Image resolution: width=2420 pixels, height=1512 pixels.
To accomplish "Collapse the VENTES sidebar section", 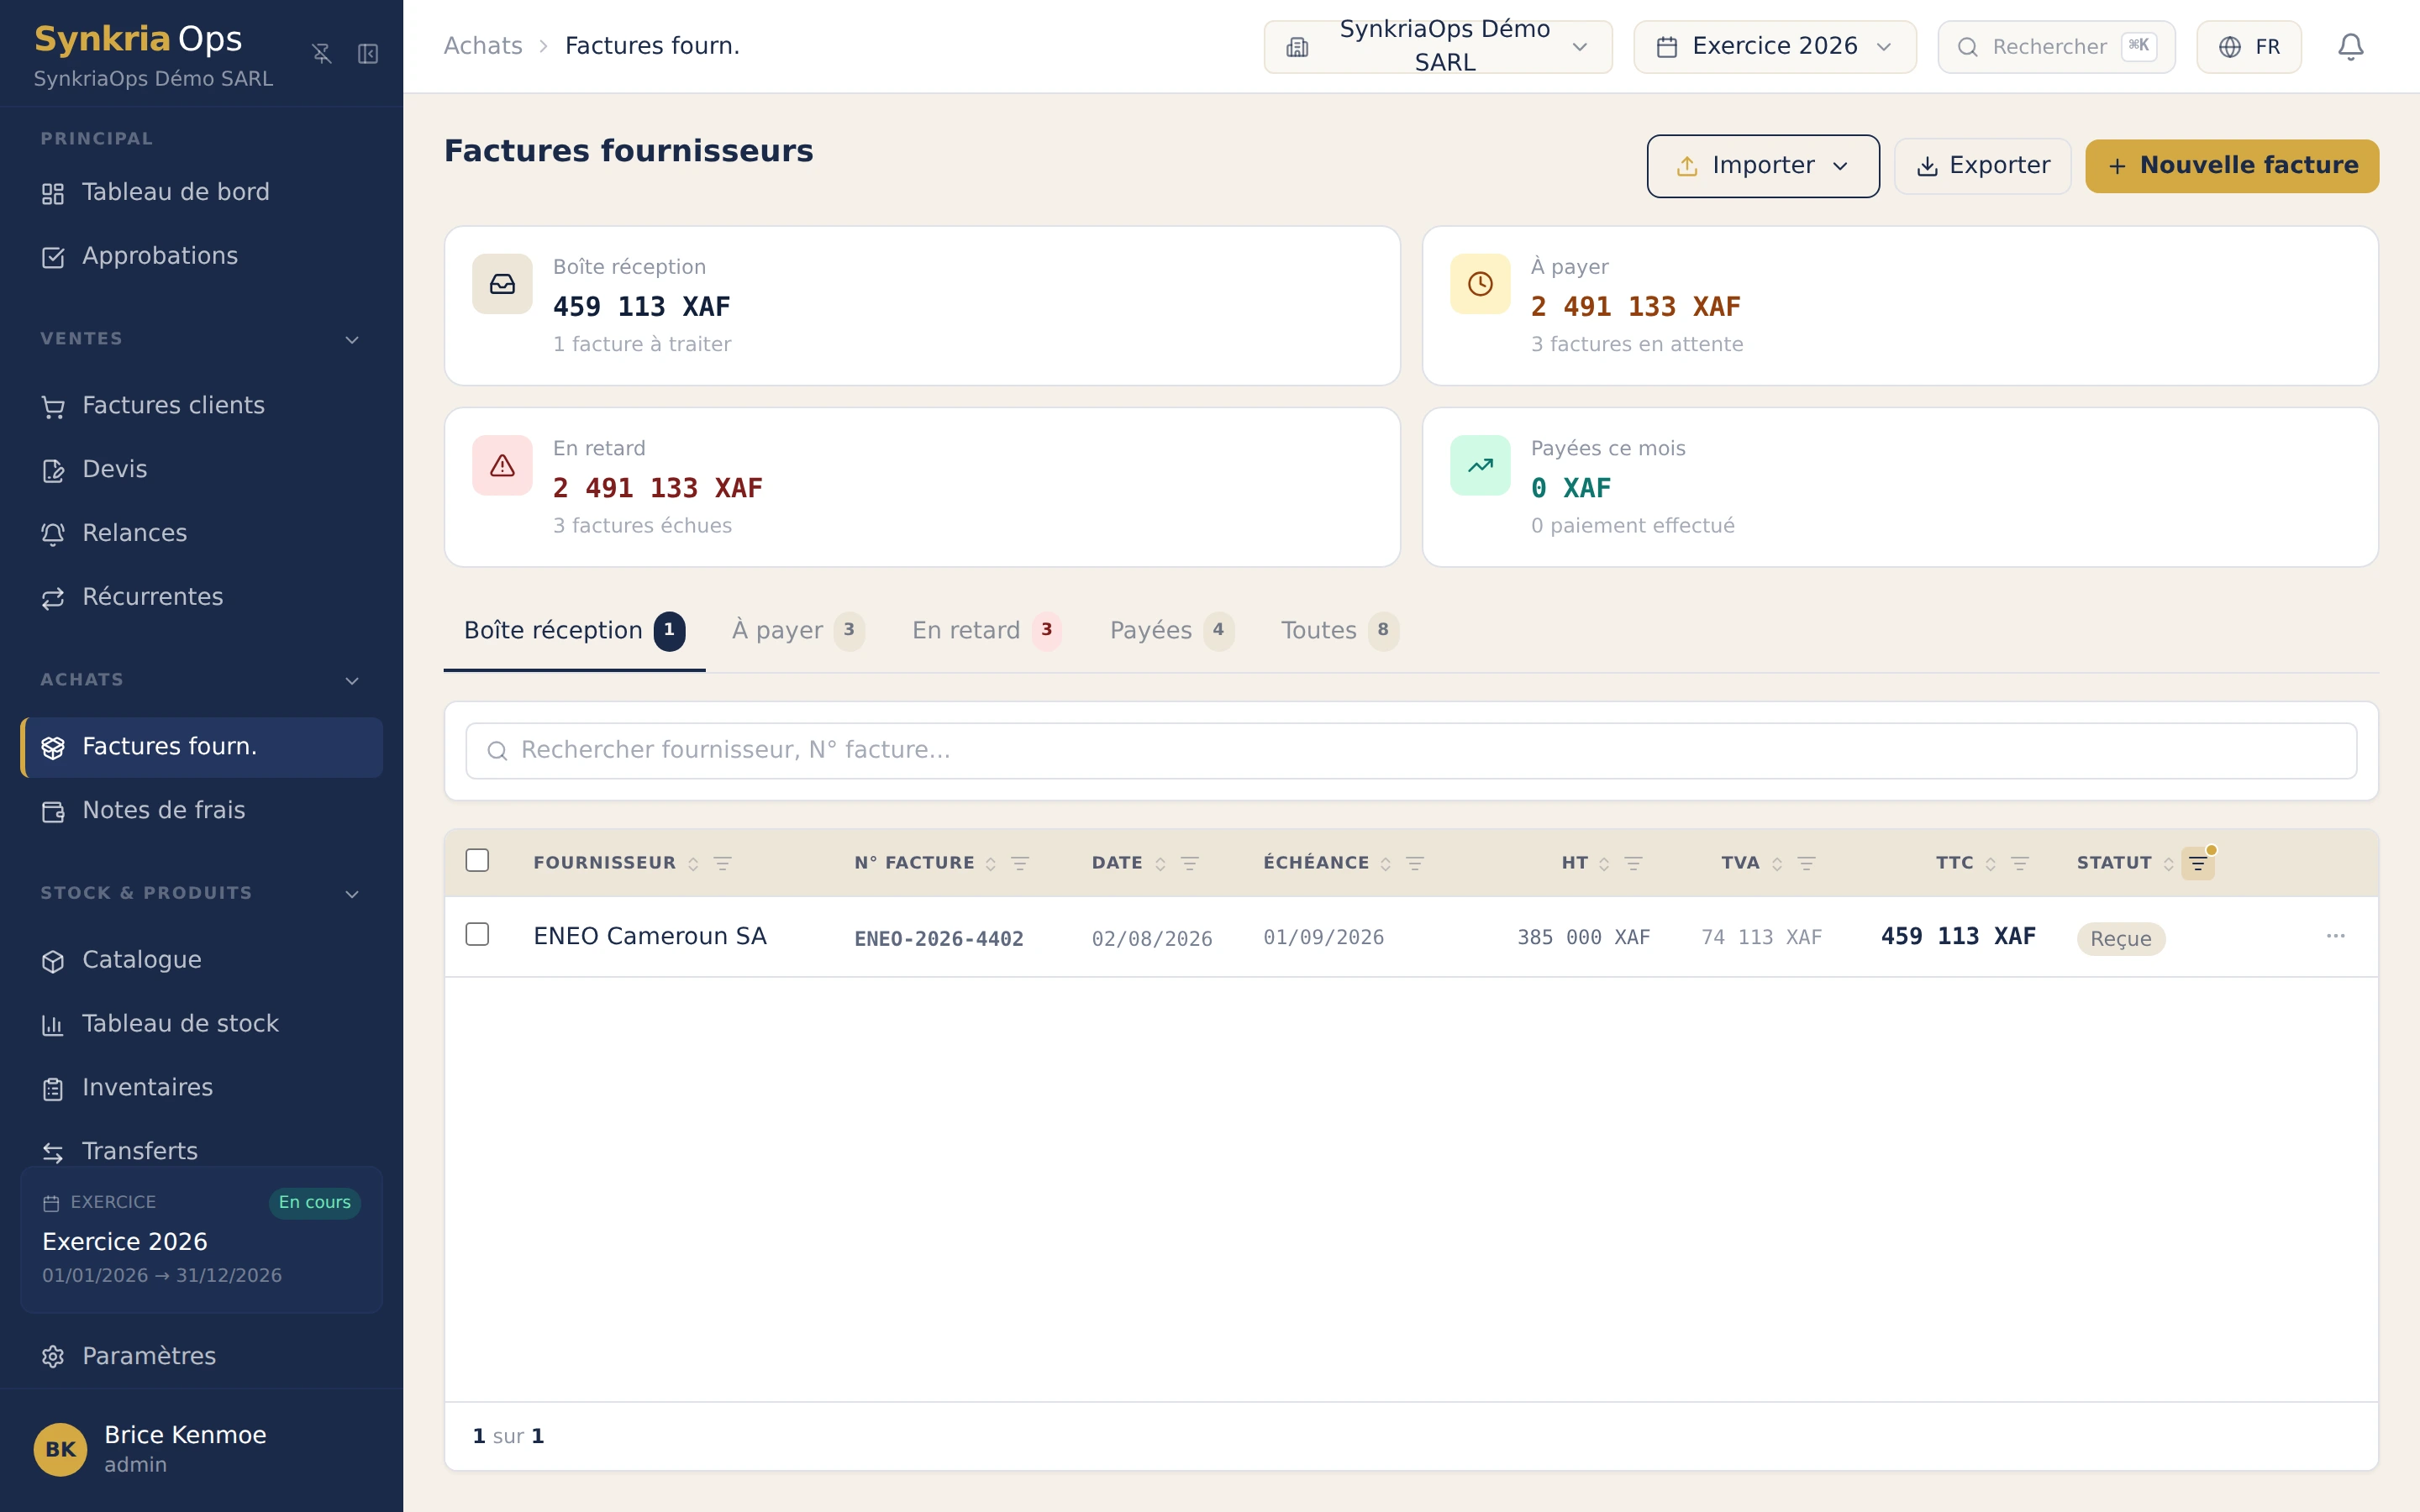I will [352, 340].
